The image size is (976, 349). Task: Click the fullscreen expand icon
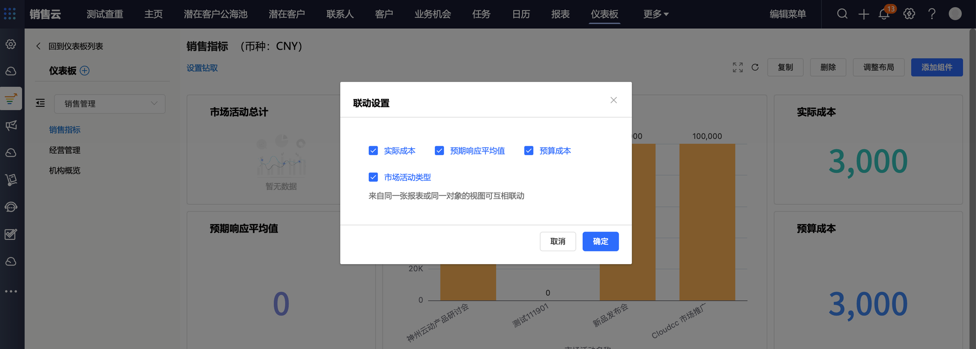point(737,67)
